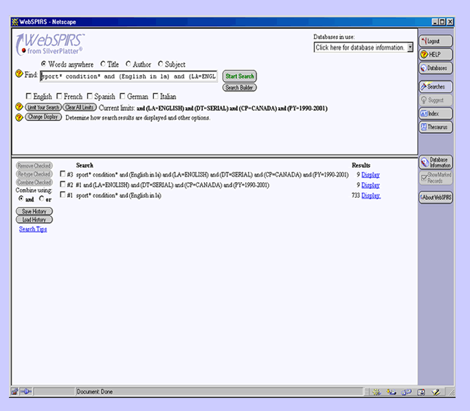The width and height of the screenshot is (470, 411).
Task: Check the French language checkbox
Action: coord(59,96)
